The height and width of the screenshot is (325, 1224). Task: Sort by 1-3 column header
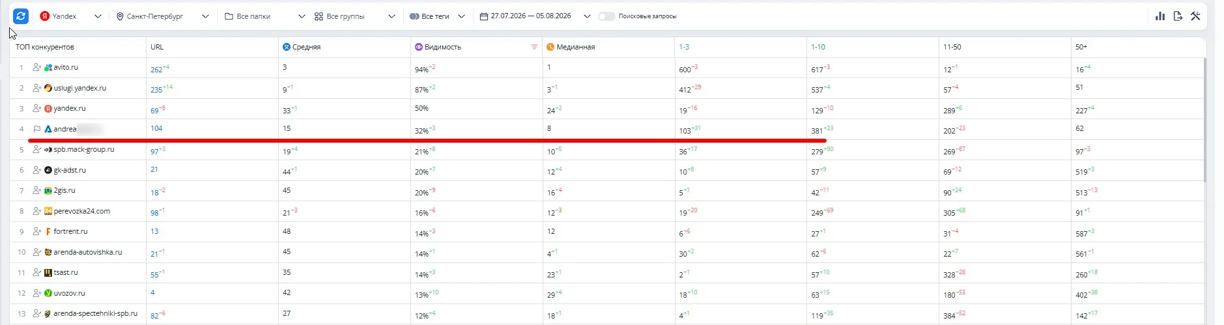tap(684, 47)
